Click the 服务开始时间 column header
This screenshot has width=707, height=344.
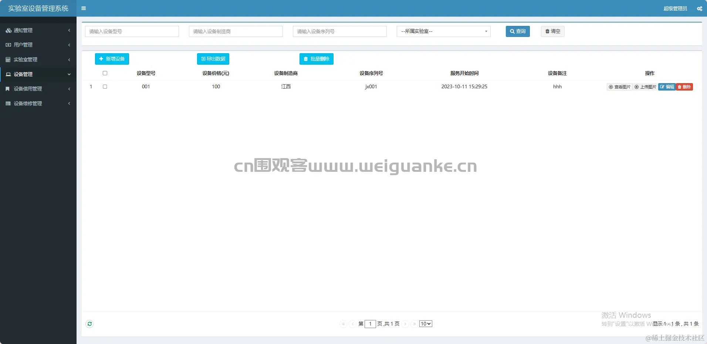464,73
